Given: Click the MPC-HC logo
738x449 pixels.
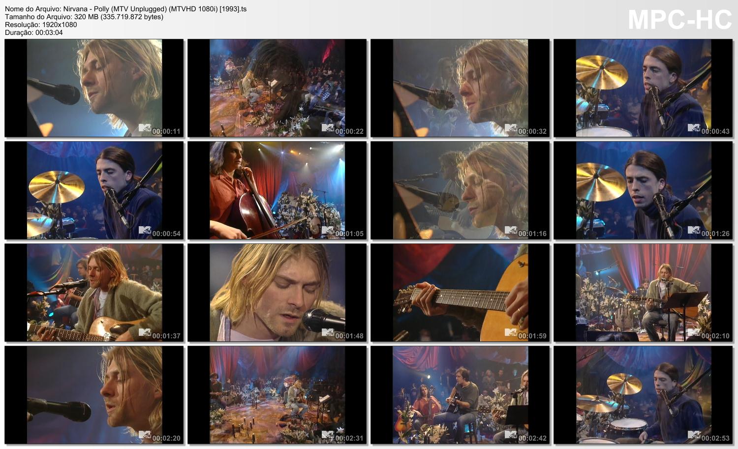Looking at the screenshot, I should [x=680, y=20].
